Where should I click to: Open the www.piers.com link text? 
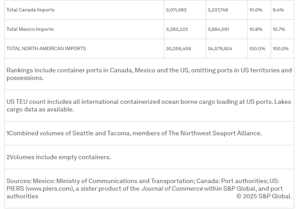[x=49, y=189]
